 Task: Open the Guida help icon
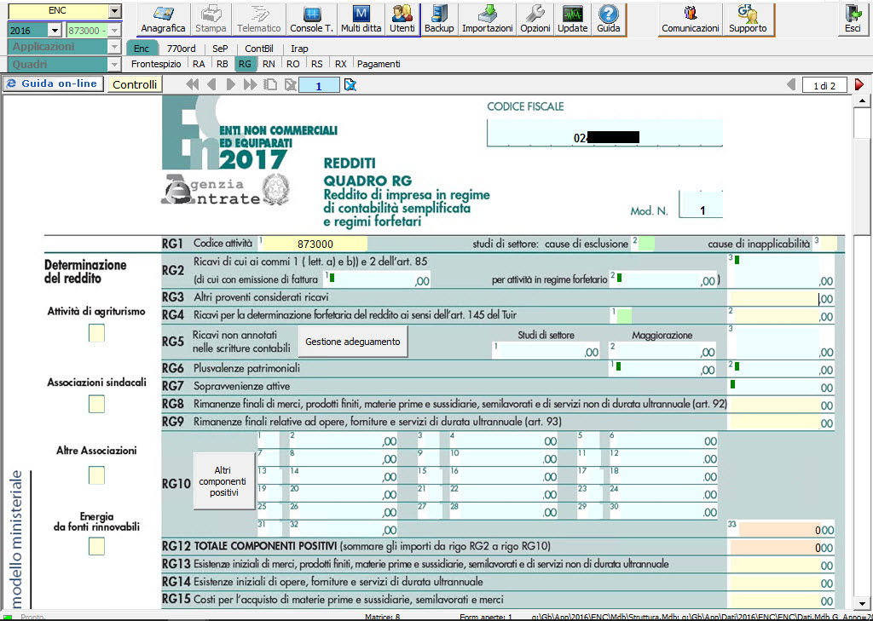pyautogui.click(x=608, y=20)
